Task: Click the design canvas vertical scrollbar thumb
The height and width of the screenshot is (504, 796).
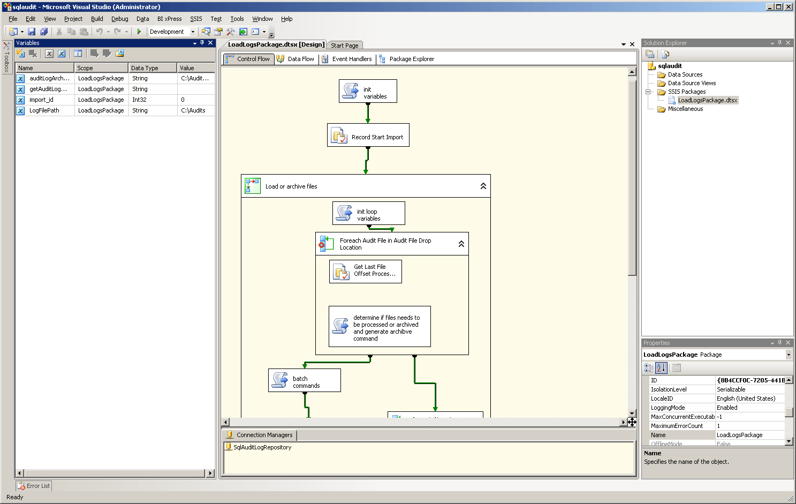Action: (x=632, y=177)
